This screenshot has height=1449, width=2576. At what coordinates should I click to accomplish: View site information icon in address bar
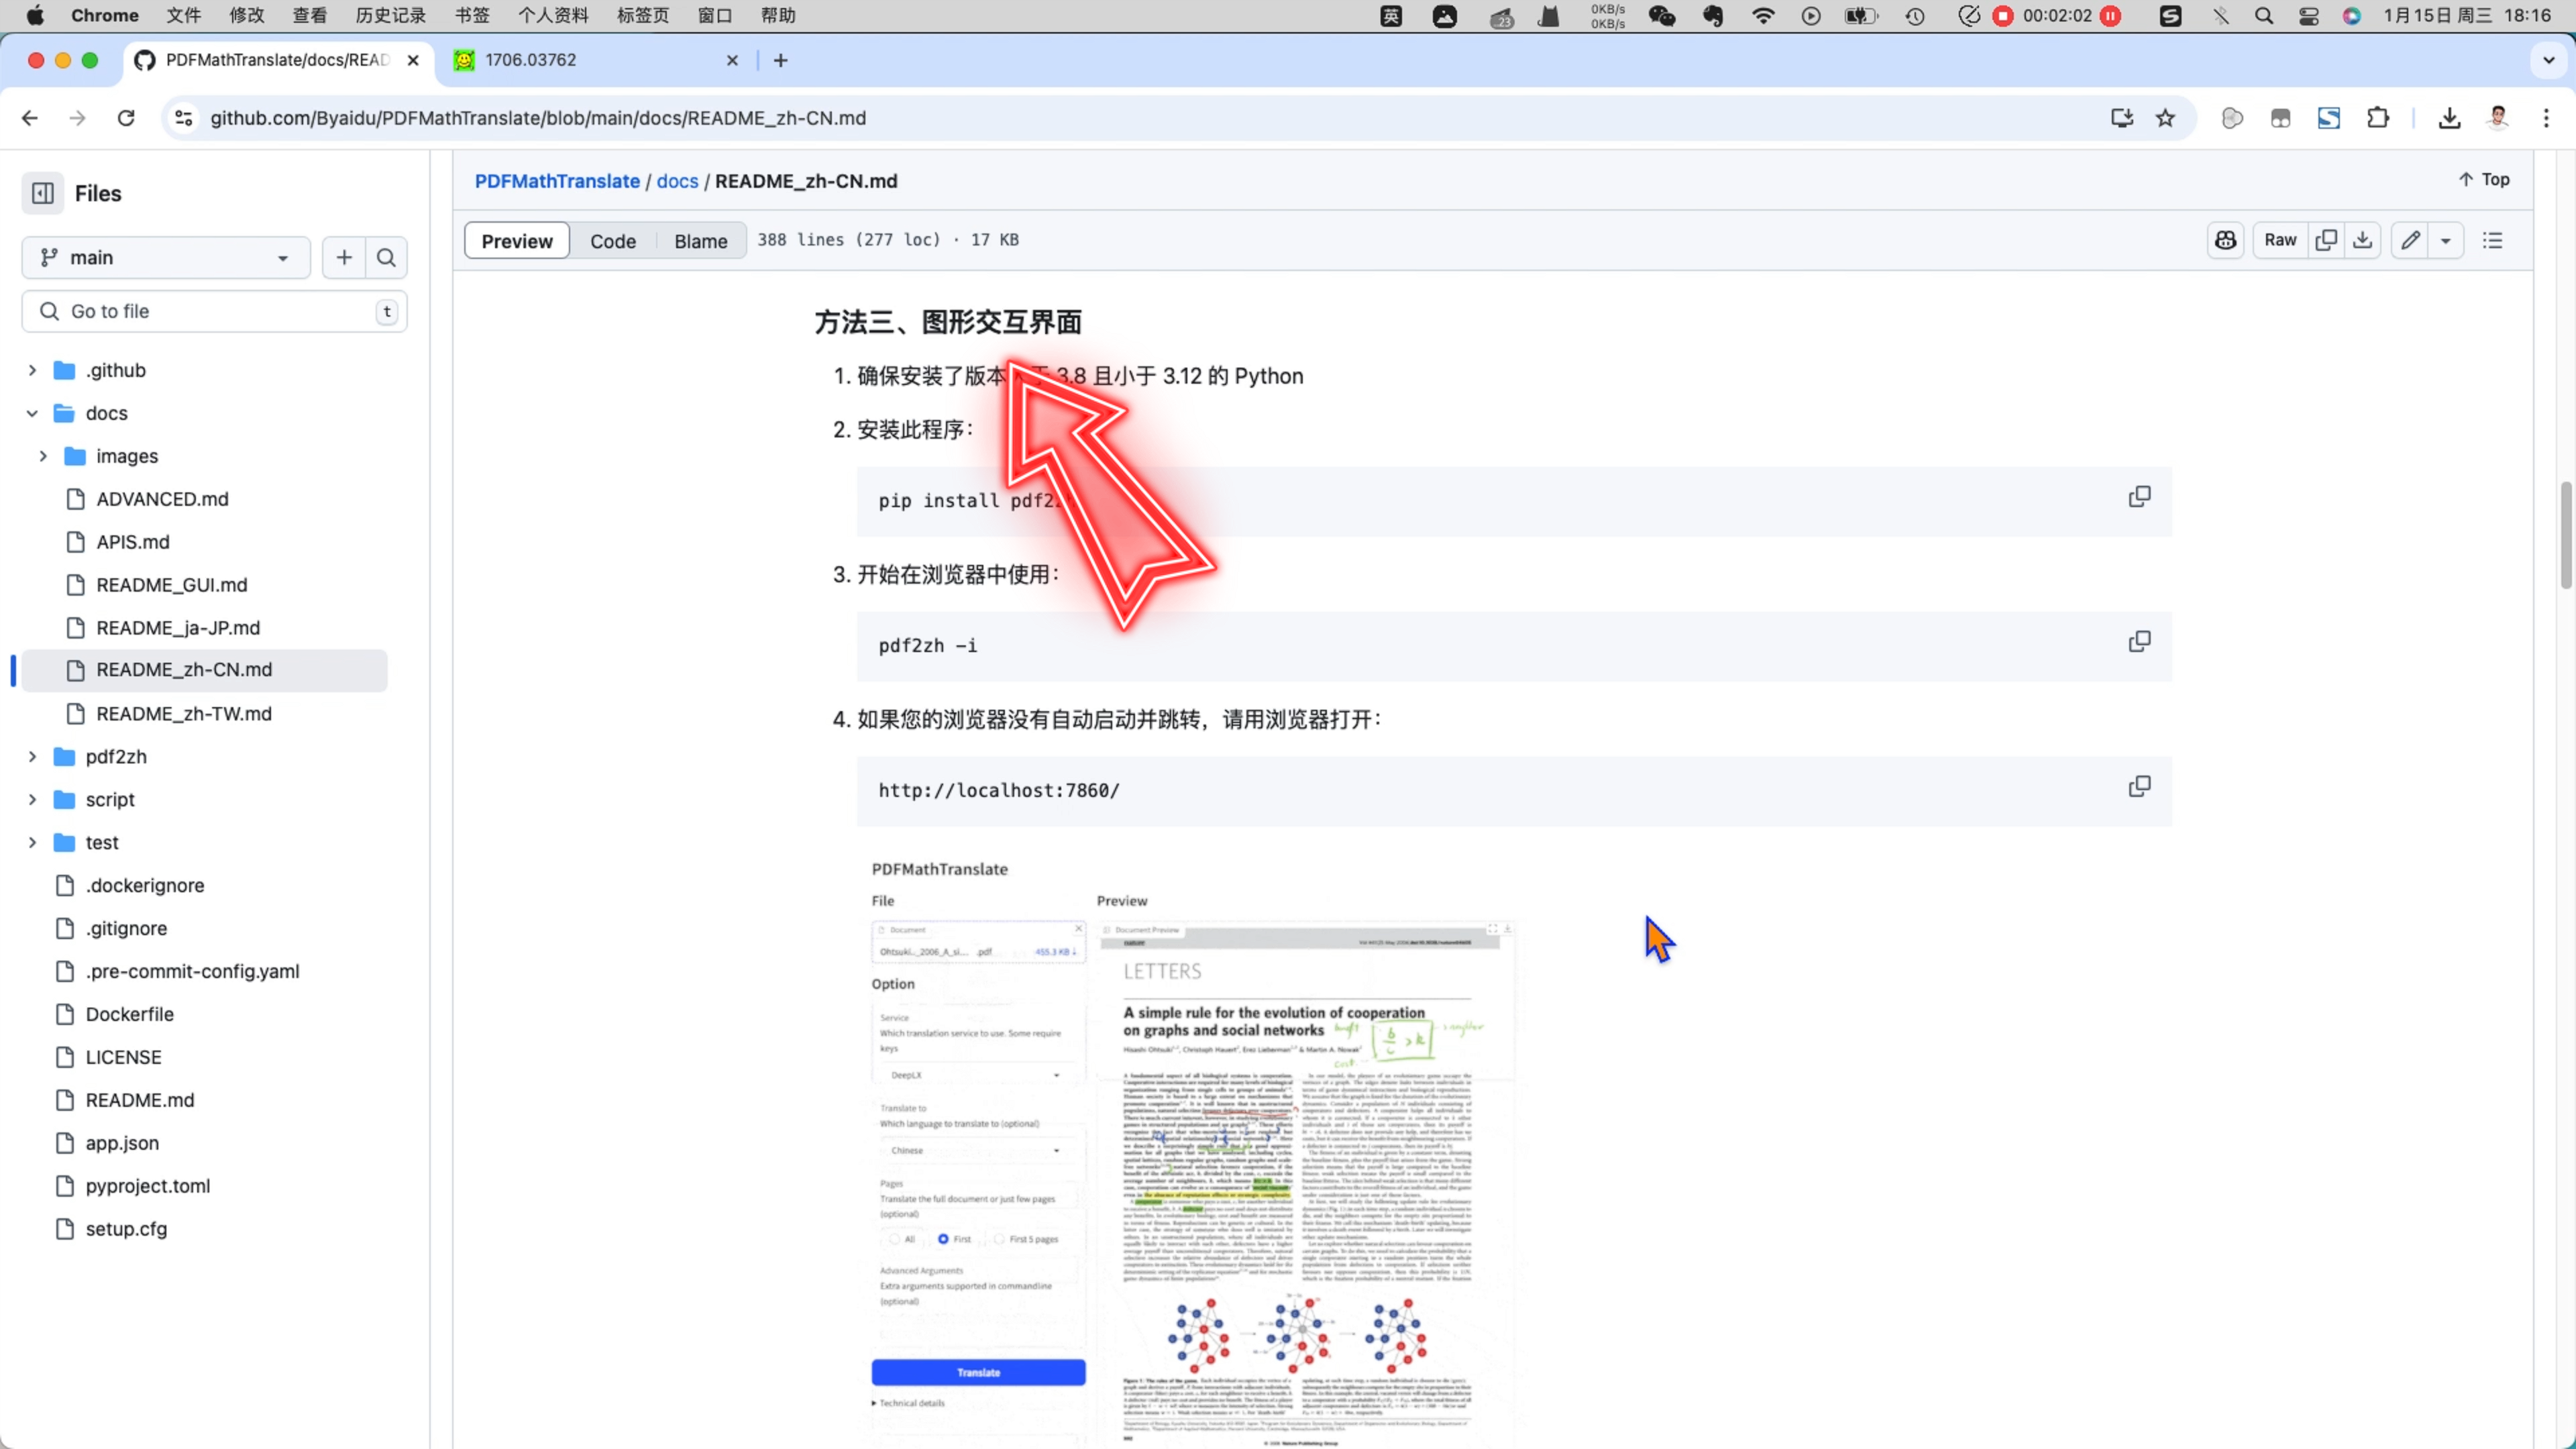pos(184,118)
